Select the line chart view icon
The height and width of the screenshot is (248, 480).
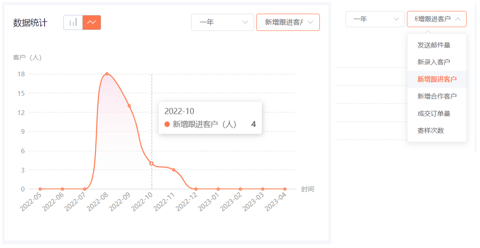tap(91, 23)
